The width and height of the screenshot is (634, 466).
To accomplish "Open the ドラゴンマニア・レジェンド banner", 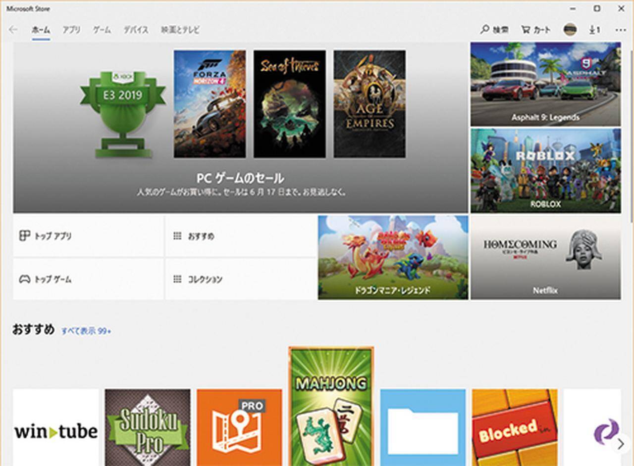I will tap(393, 257).
